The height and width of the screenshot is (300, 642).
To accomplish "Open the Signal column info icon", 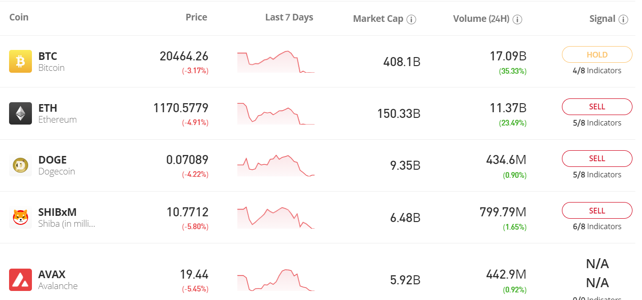I will (624, 19).
